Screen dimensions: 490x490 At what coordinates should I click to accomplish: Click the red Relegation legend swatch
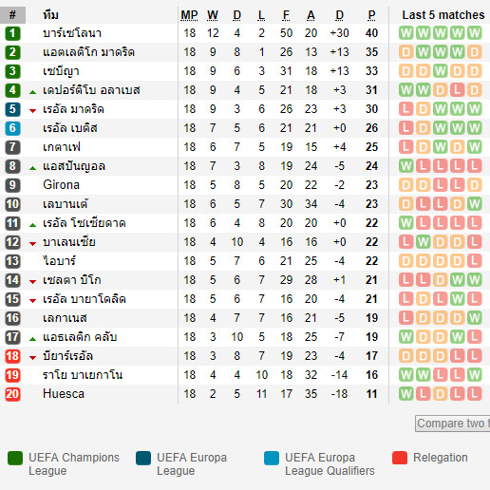(400, 458)
